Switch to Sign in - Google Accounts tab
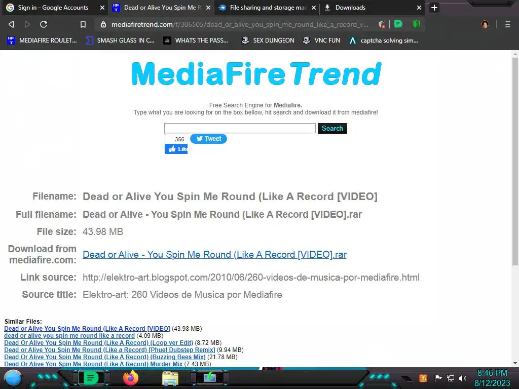The image size is (519, 389). coord(53,8)
